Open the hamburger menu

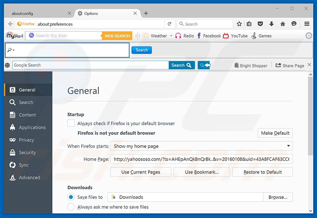307,24
